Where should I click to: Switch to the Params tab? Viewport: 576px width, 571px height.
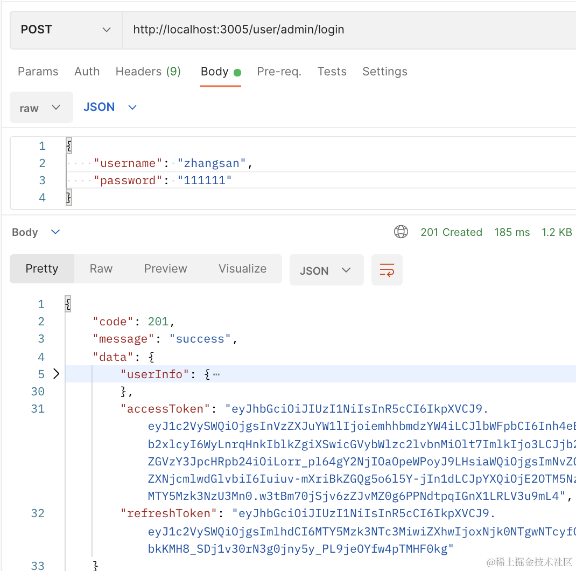[38, 72]
